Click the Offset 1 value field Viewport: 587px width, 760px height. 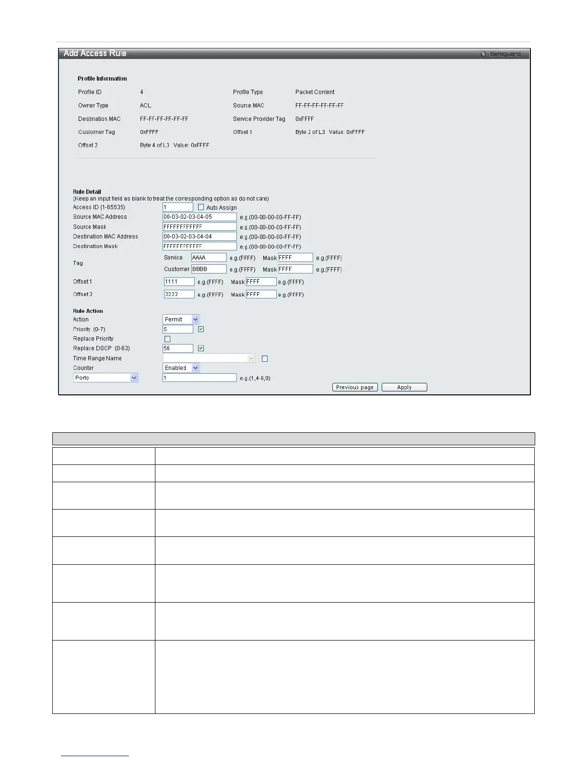tap(179, 282)
